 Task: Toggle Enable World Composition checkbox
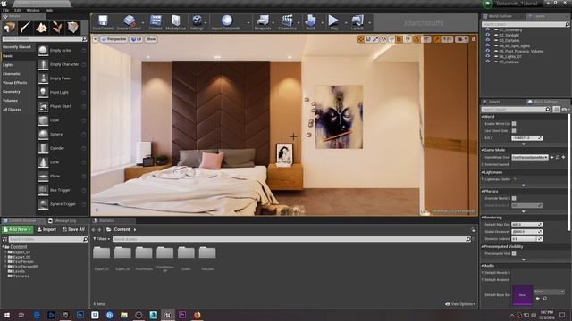click(x=514, y=124)
